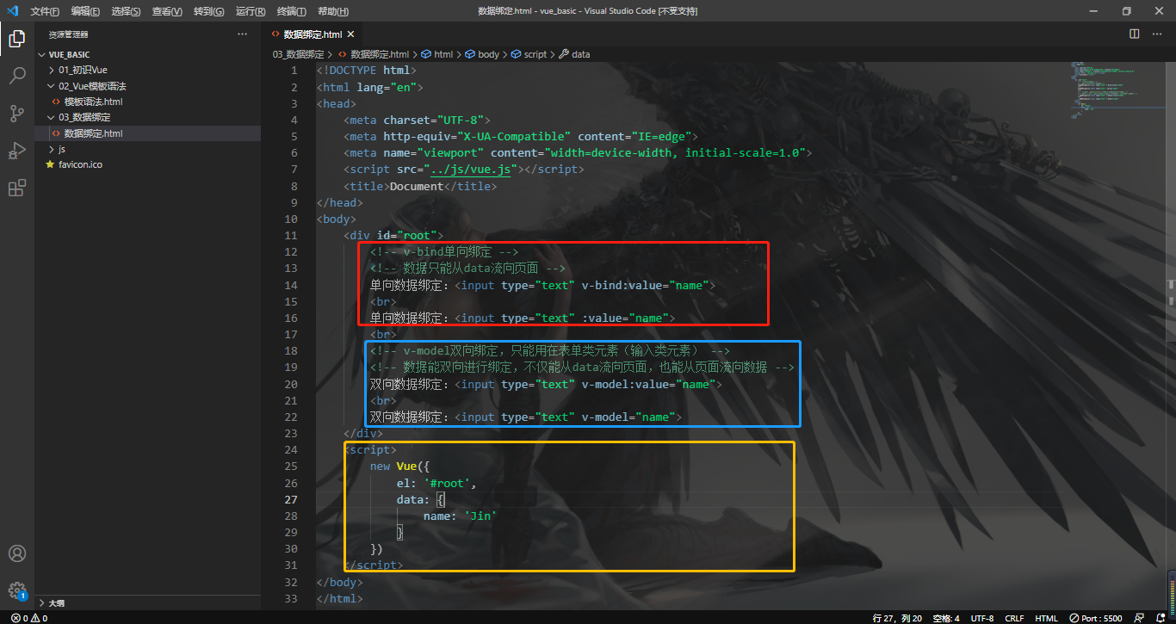1176x624 pixels.
Task: Open the Search view in the activity bar
Action: coord(16,76)
